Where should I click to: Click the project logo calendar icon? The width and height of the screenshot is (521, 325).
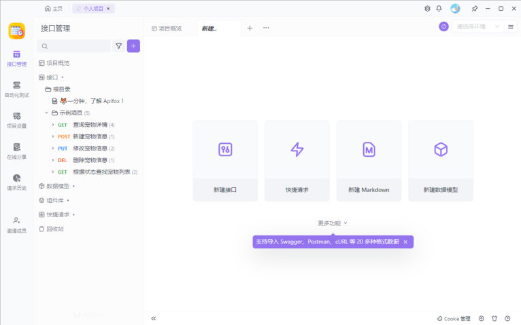coord(16,31)
